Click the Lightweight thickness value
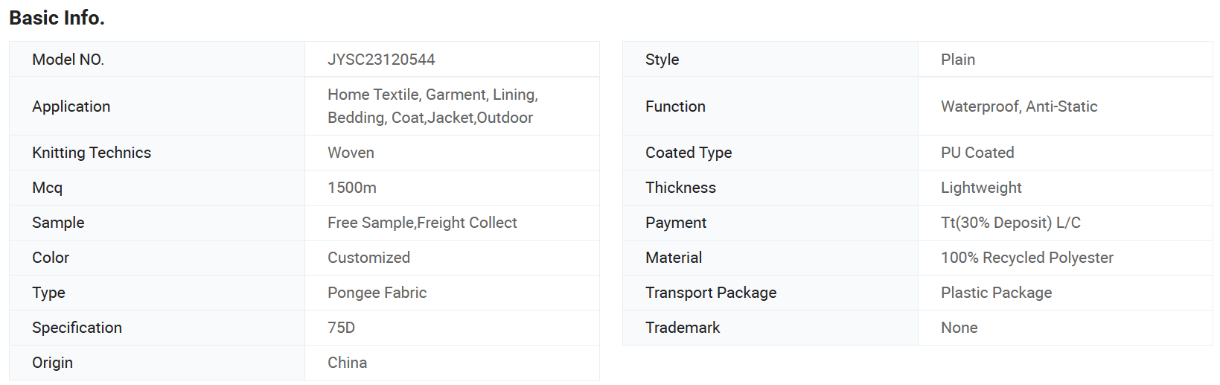This screenshot has height=385, width=1220. pyautogui.click(x=981, y=188)
